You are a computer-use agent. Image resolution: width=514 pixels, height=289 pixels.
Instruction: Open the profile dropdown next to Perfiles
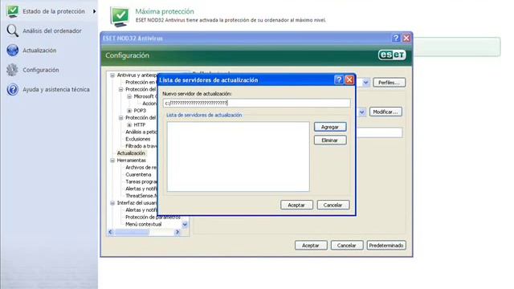(366, 83)
